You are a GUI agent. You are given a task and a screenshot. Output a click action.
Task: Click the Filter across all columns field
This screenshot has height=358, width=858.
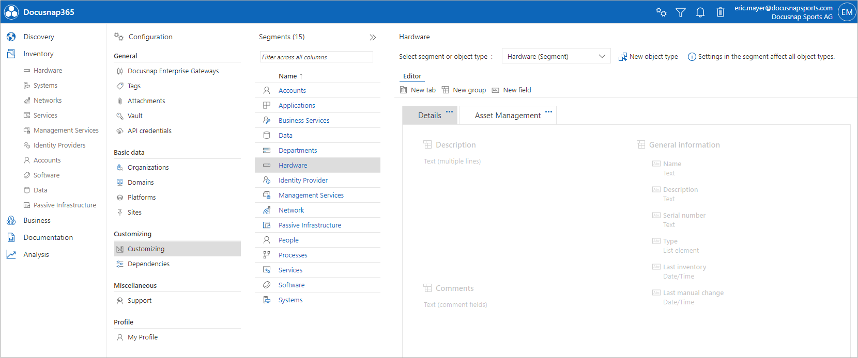tap(316, 57)
